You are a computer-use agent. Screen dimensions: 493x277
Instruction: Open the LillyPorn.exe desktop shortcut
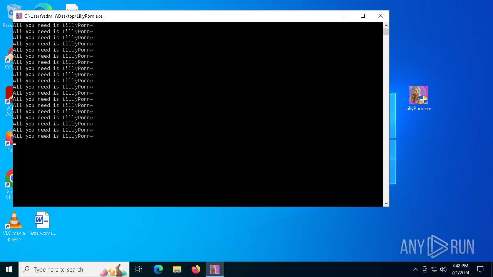[418, 98]
